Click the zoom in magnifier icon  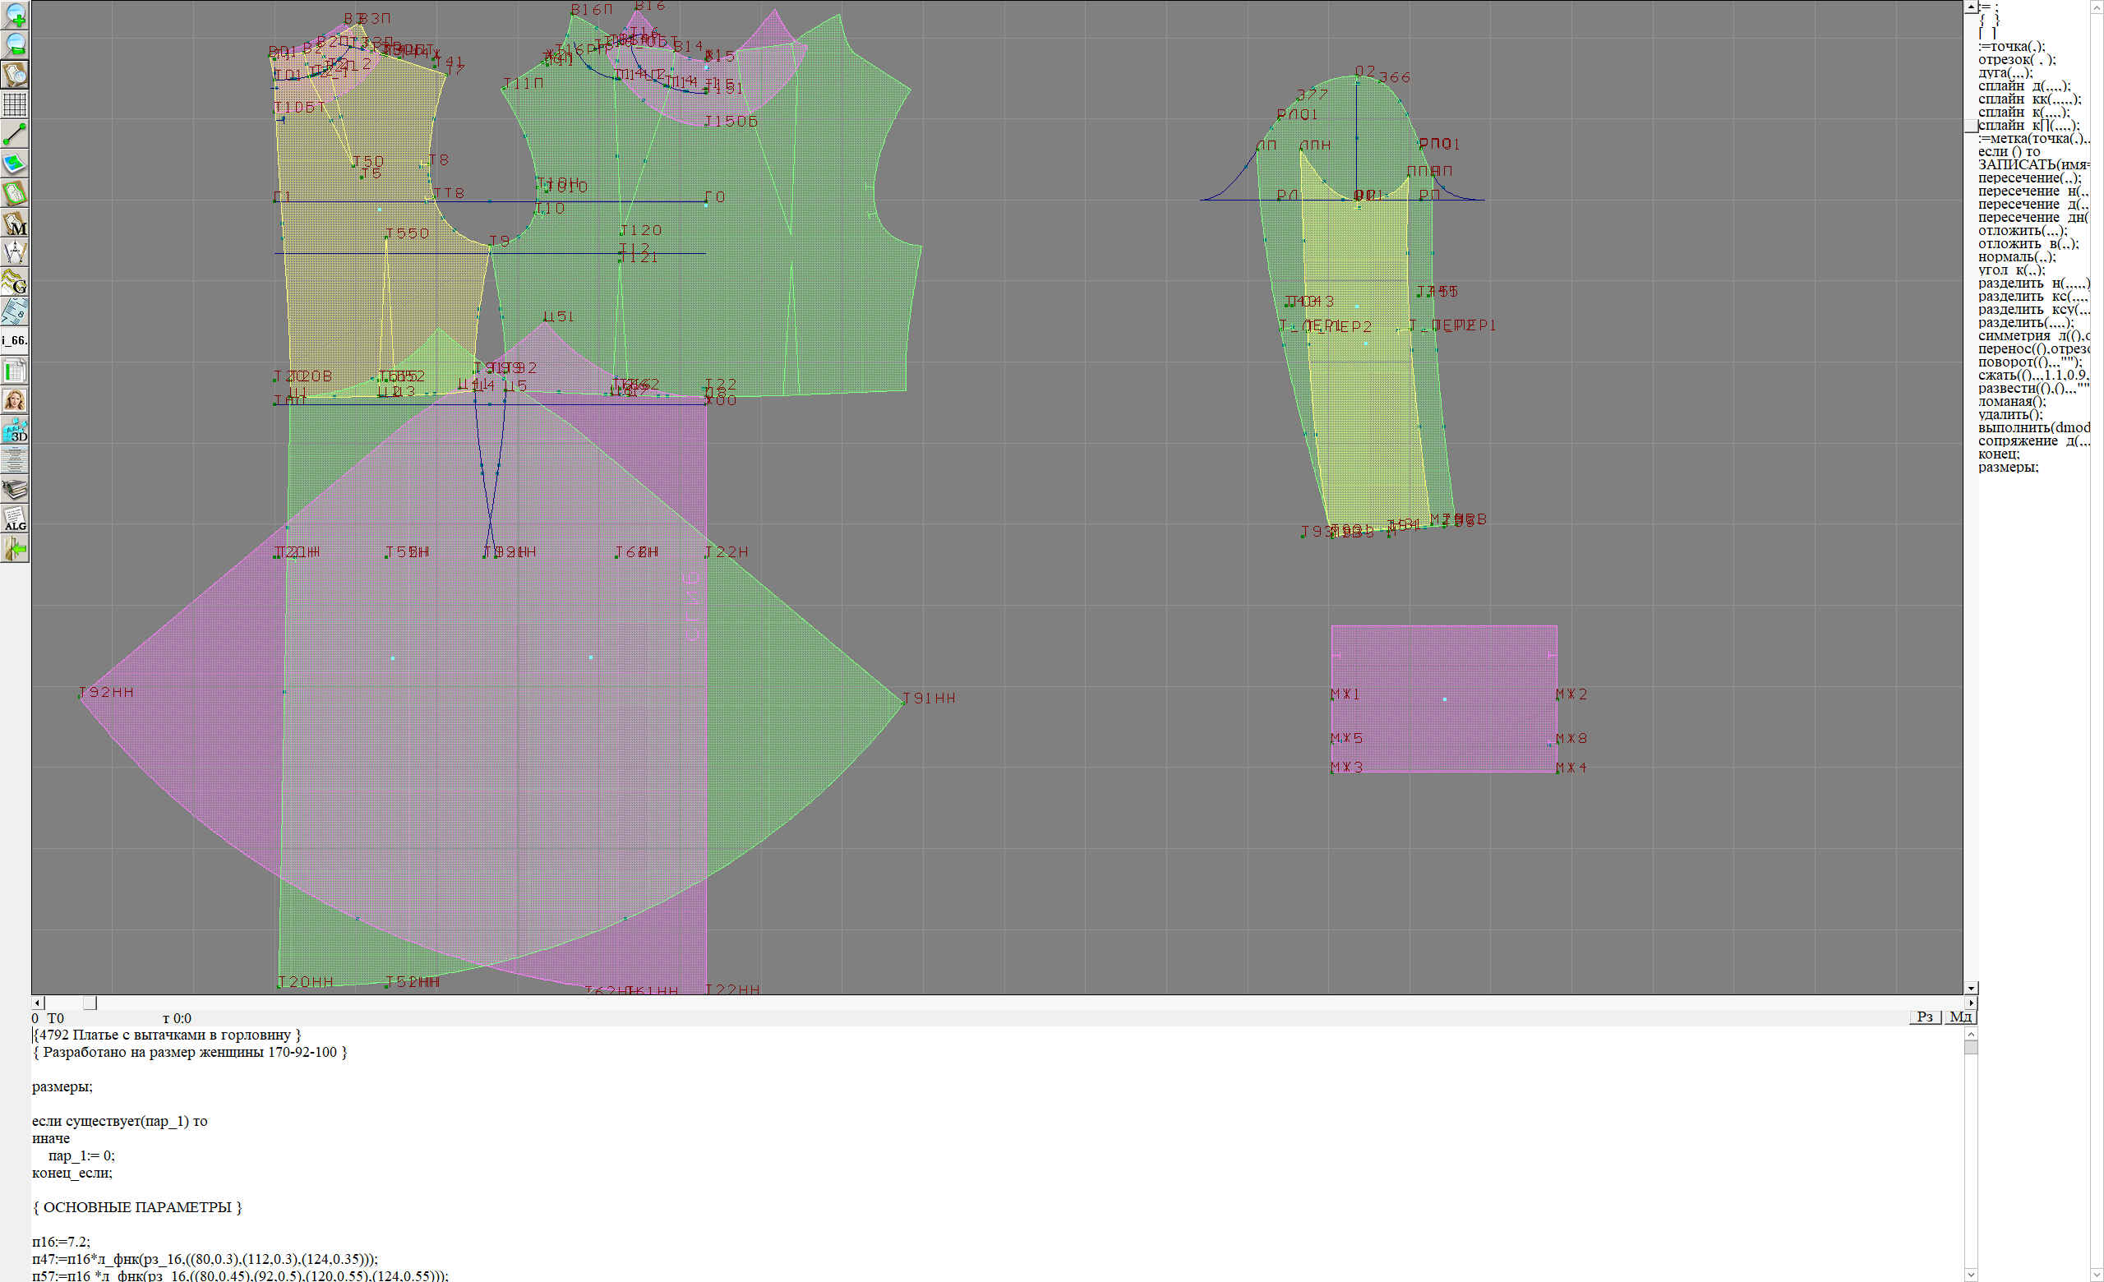(15, 16)
